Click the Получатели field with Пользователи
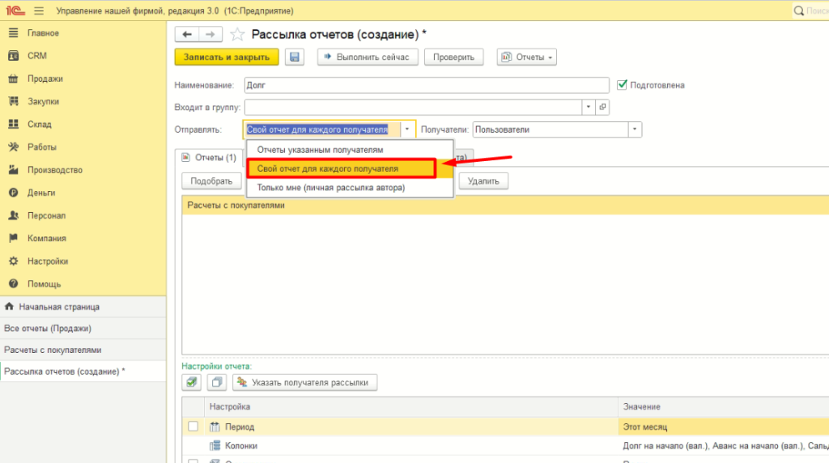 coord(551,130)
